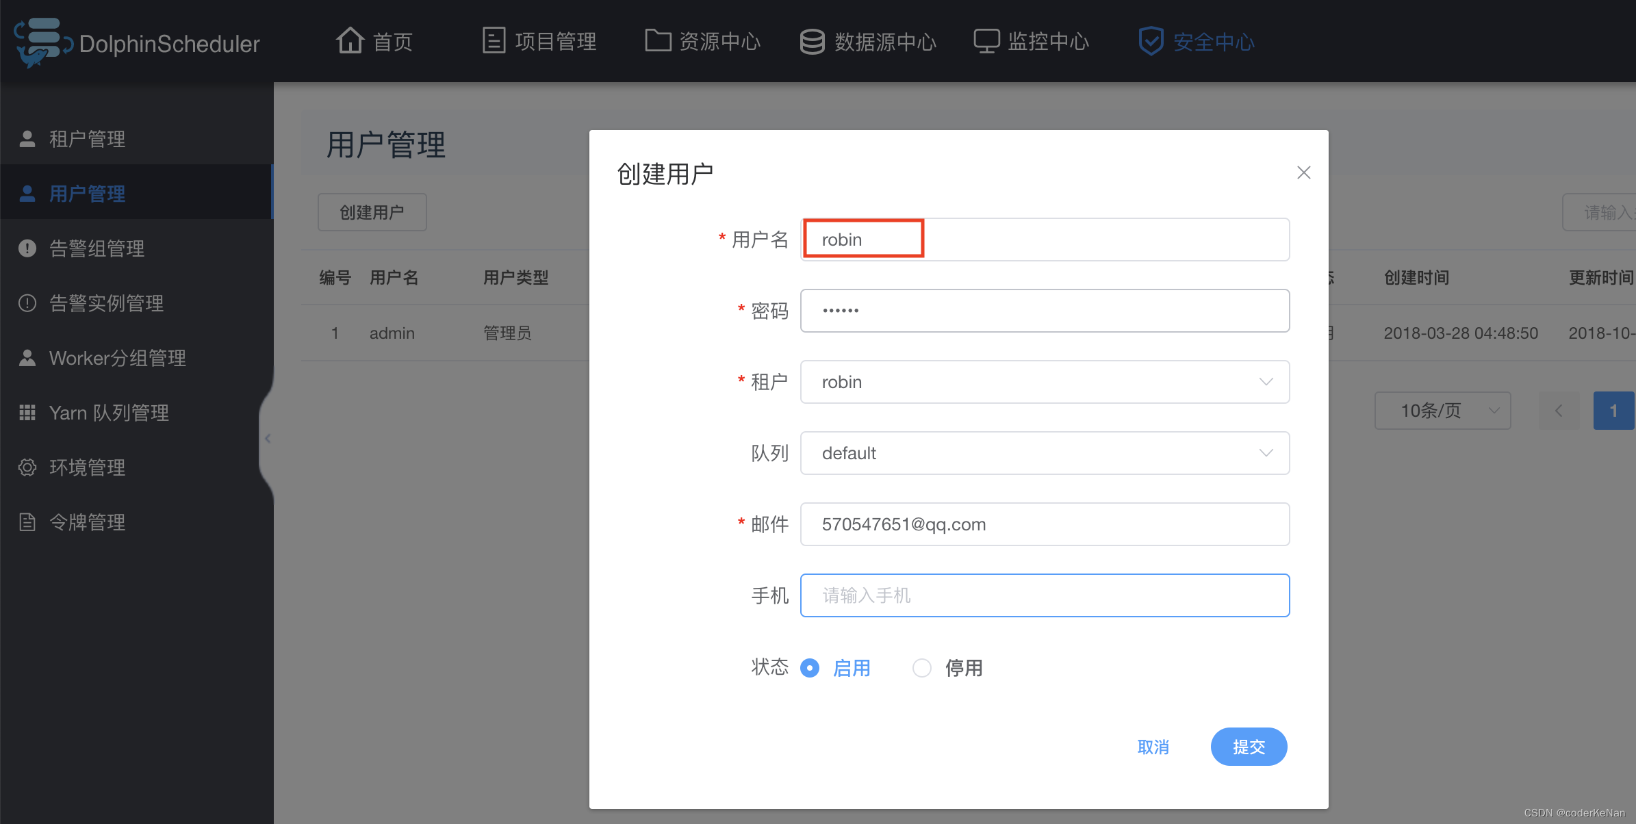Open 租户管理 in sidebar
Image resolution: width=1636 pixels, height=824 pixels.
[137, 139]
